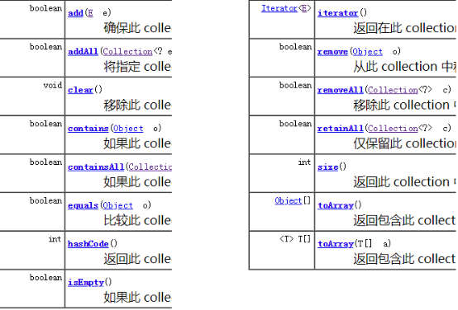Click the description text under add beginning 确保此
This screenshot has width=458, height=310.
137,28
